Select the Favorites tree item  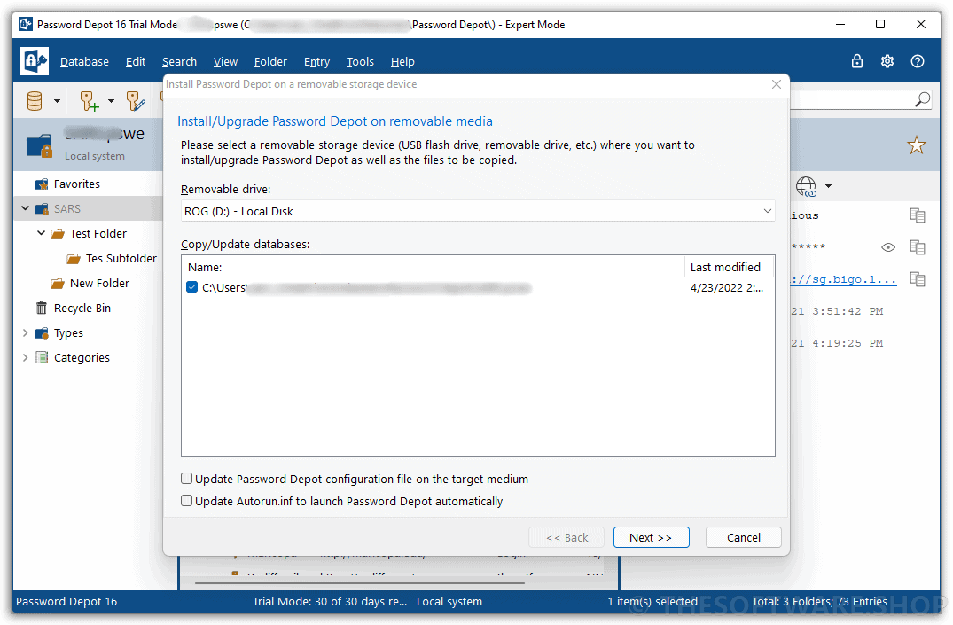tap(76, 184)
